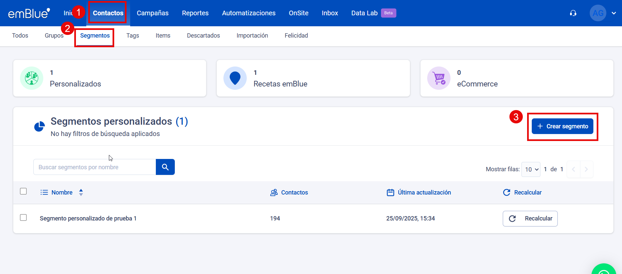Switch to the Tags tab

(133, 36)
